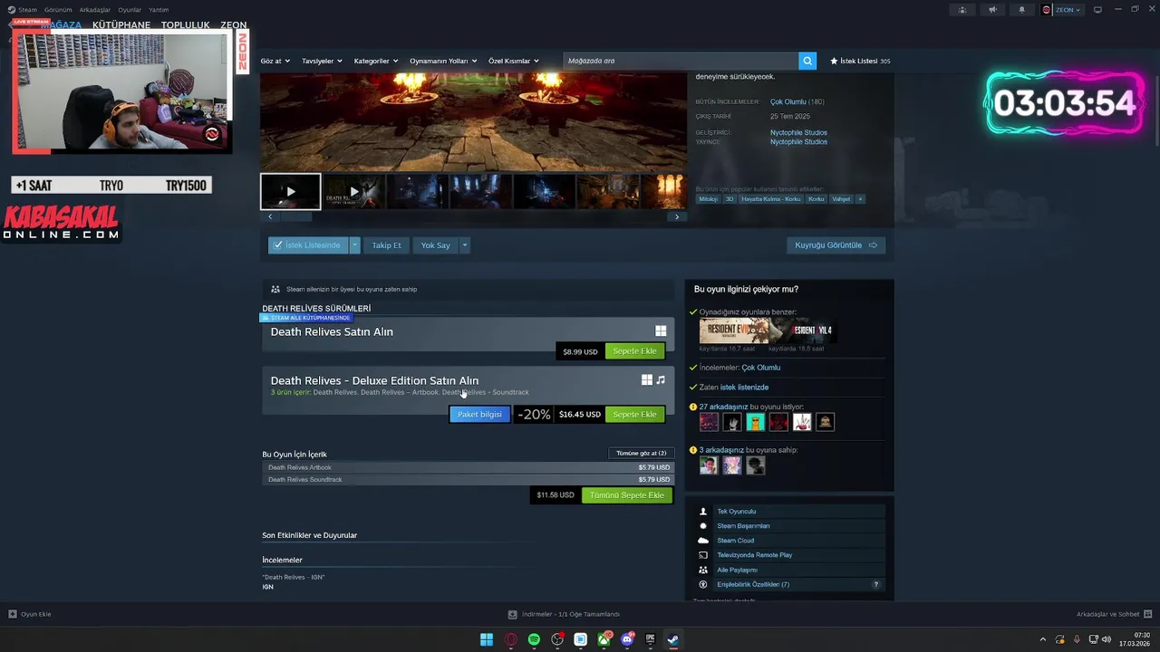1160x652 pixels.
Task: Open wishlist button dropdown arrow
Action: (x=354, y=245)
